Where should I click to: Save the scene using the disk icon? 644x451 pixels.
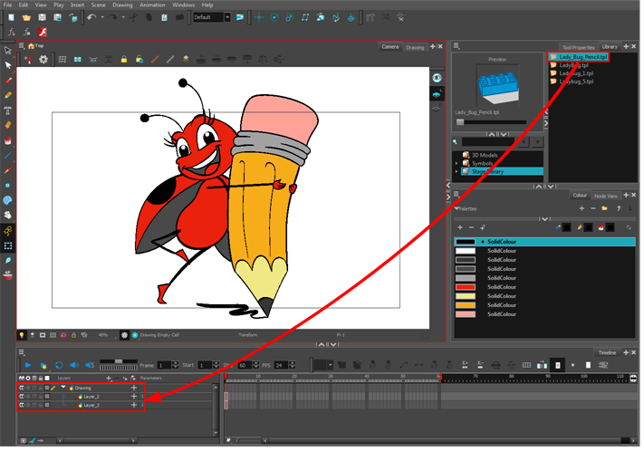(42, 17)
